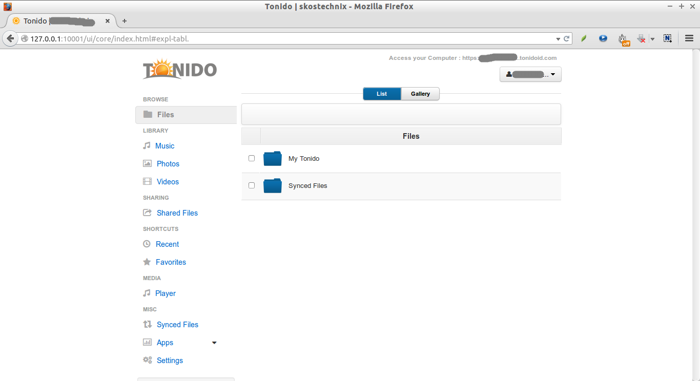This screenshot has height=381, width=700.
Task: Click the Recent clock icon
Action: pos(147,244)
